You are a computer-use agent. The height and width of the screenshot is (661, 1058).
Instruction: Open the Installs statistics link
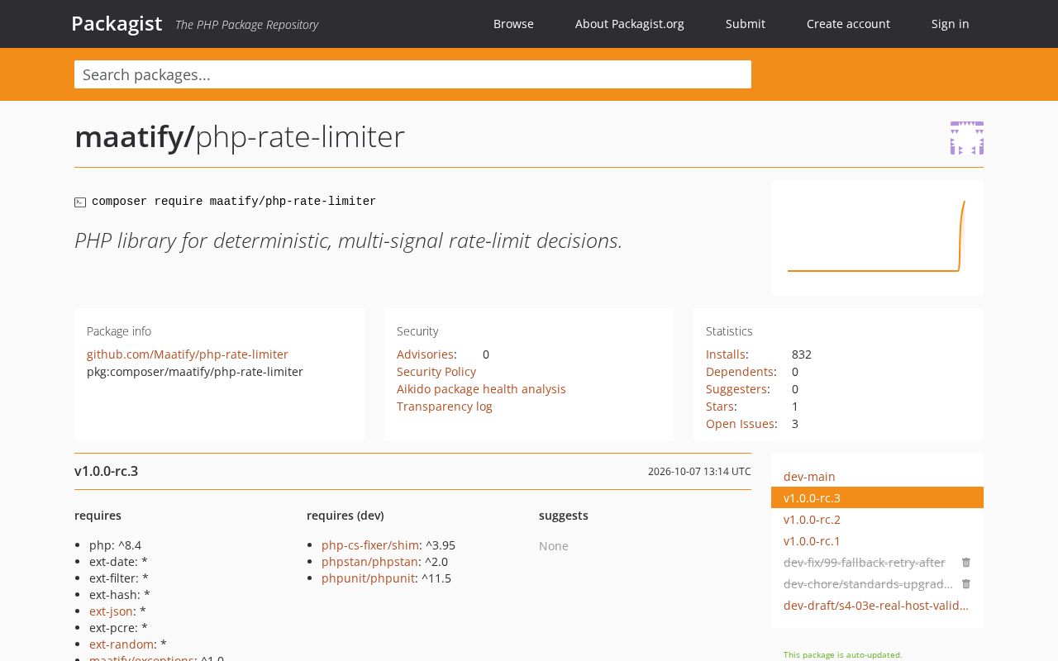[726, 354]
